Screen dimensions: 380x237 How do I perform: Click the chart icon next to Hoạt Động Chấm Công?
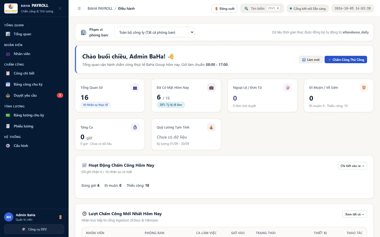[84, 165]
